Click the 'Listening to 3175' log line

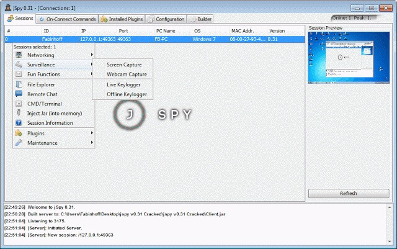point(35,221)
